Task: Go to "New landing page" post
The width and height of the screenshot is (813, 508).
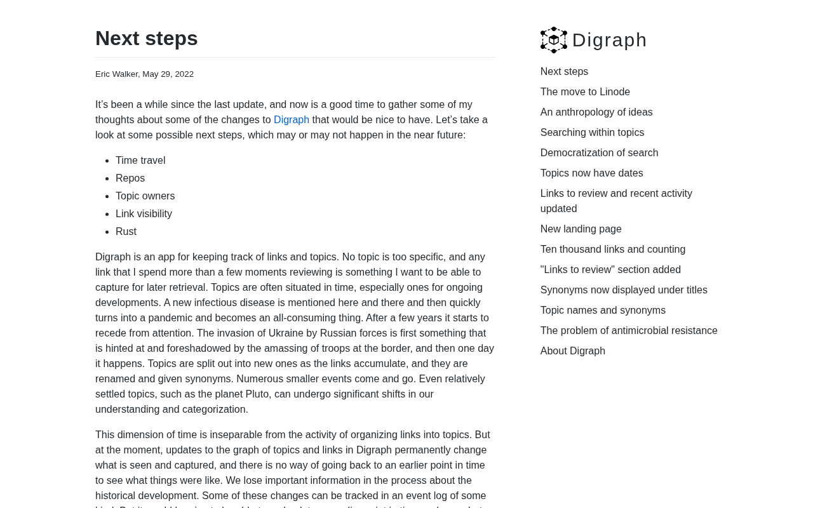Action: click(x=581, y=229)
